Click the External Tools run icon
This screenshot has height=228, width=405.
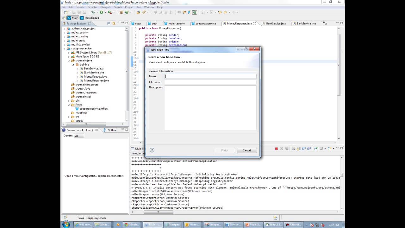(109, 12)
